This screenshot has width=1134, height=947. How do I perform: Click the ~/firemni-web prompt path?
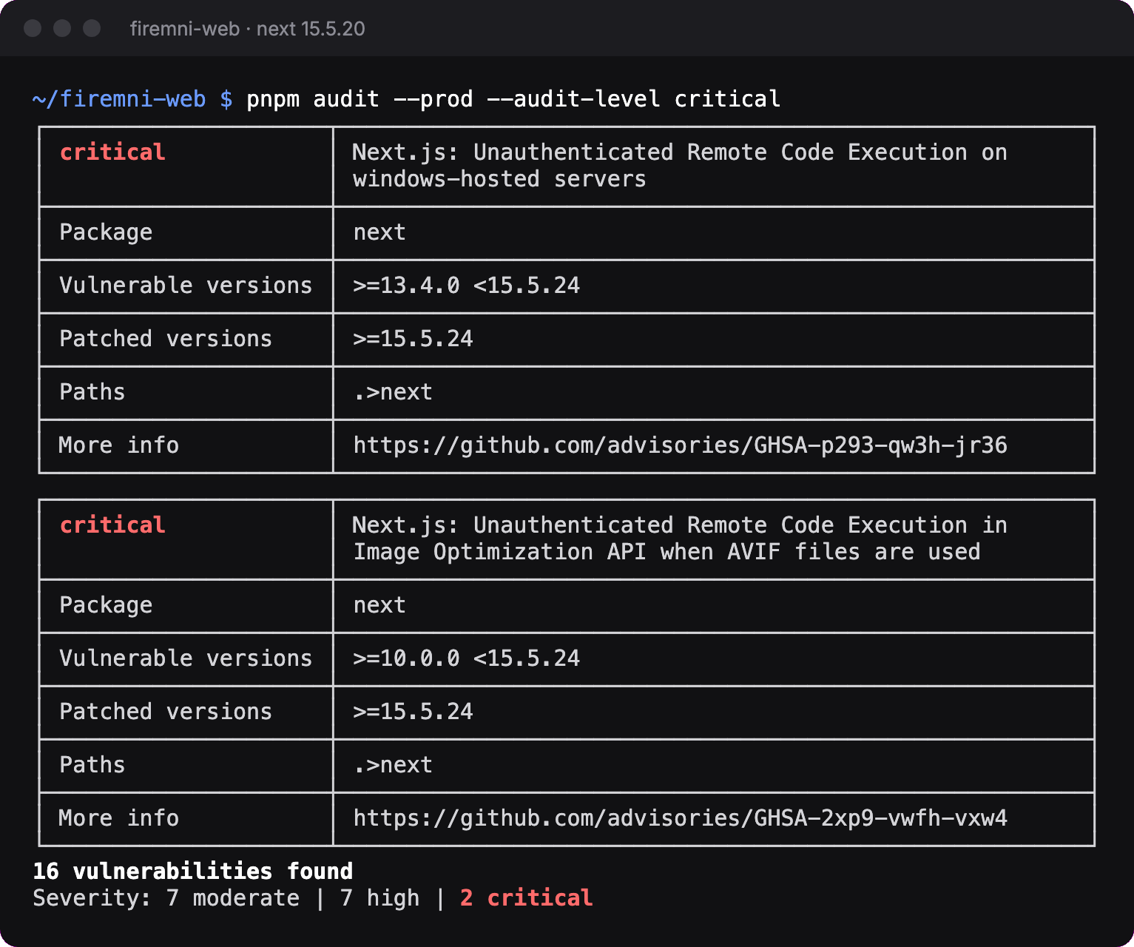(119, 99)
